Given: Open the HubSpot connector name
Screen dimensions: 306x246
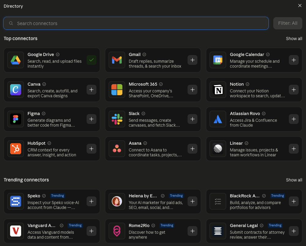Looking at the screenshot, I should [x=36, y=143].
